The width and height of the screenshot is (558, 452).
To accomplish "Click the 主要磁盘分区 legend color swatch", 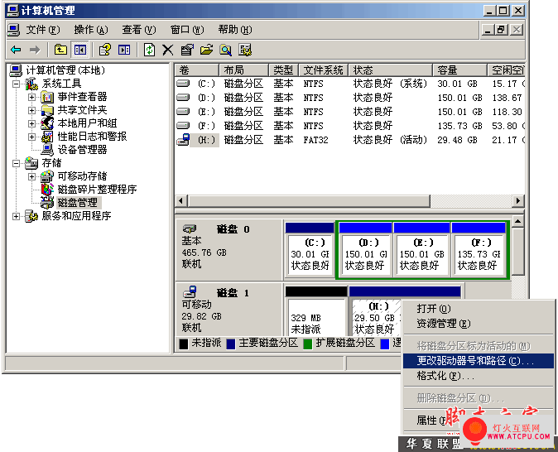I will tap(231, 344).
